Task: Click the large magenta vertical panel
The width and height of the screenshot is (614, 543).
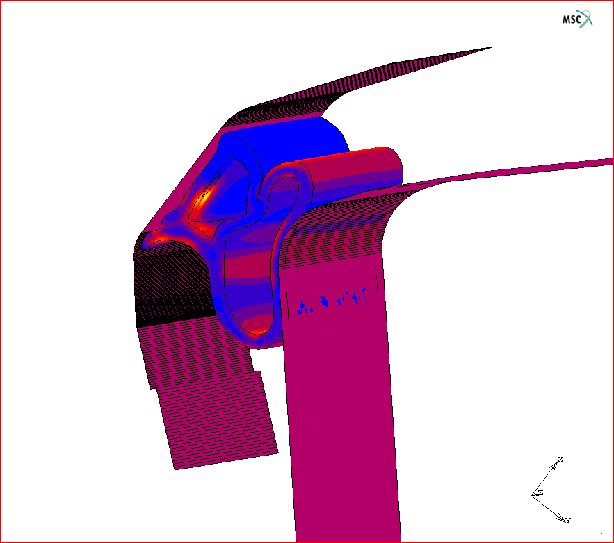Action: point(341,417)
